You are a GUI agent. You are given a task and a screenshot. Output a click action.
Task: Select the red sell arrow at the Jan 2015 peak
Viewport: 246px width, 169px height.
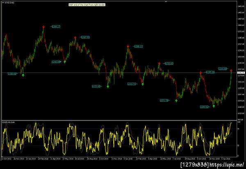128,46
